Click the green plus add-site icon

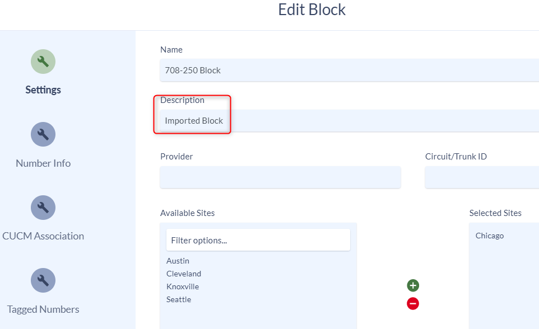point(413,285)
